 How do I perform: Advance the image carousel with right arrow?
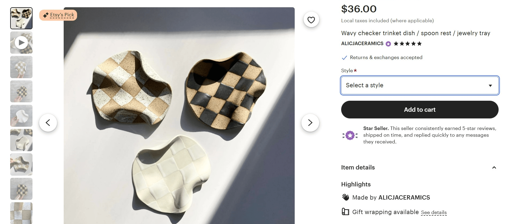[311, 122]
